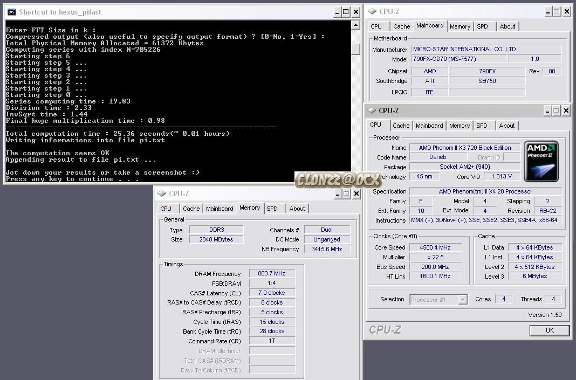
Task: Go to About tab in memory CPU-Z window
Action: [x=297, y=209]
